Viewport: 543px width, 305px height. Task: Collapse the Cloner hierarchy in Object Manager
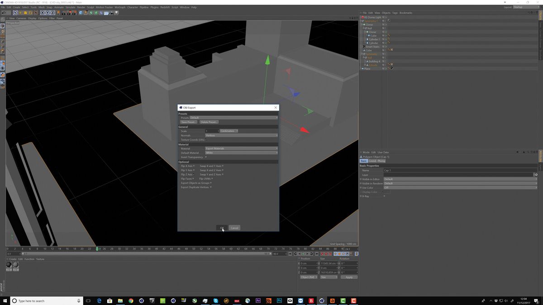[x=363, y=24]
